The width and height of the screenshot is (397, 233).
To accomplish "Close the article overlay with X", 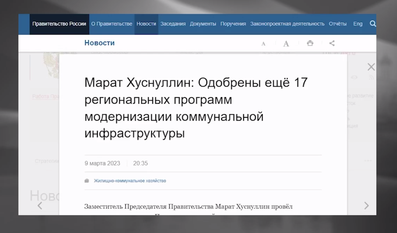I will (371, 67).
